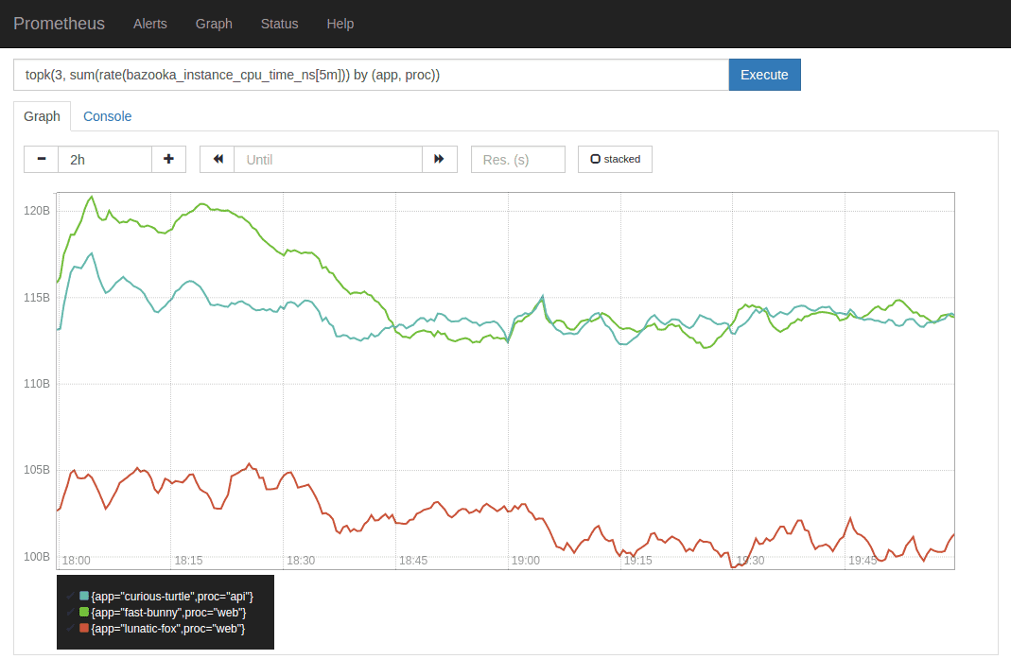Screen dimensions: 1011x659
Task: Increase the graph time range with plus
Action: pos(168,160)
